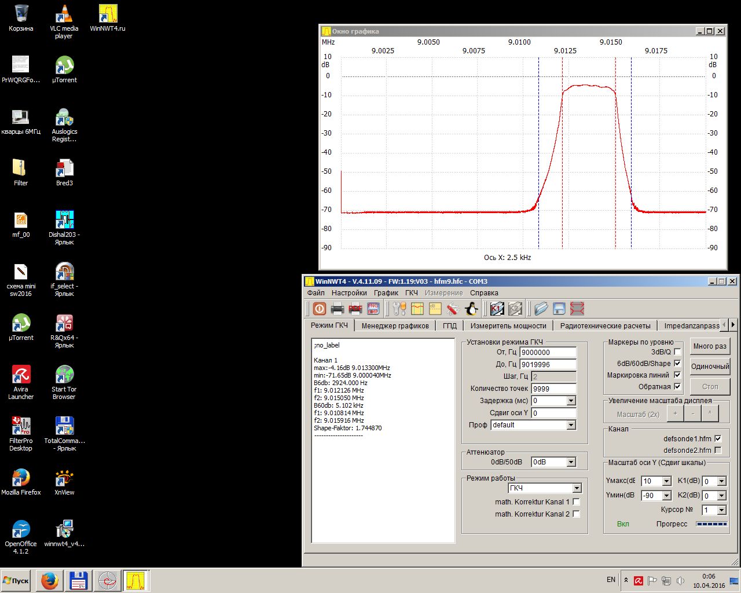Click the blue floppy disk save icon
Image resolution: width=741 pixels, height=593 pixels.
(x=559, y=309)
